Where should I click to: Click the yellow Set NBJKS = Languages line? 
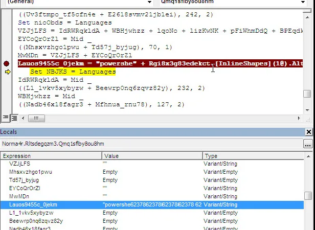coord(73,72)
